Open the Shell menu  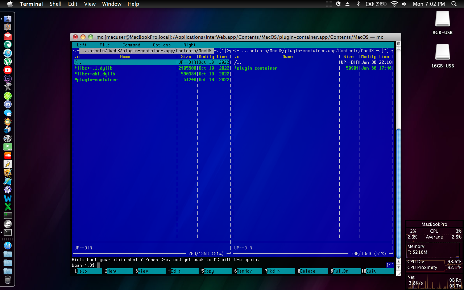(55, 4)
